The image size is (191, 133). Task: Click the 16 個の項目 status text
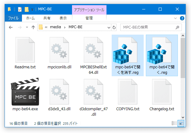(18, 124)
